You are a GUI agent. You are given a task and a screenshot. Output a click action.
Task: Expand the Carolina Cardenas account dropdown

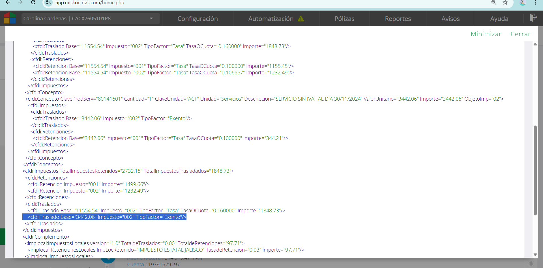point(151,19)
